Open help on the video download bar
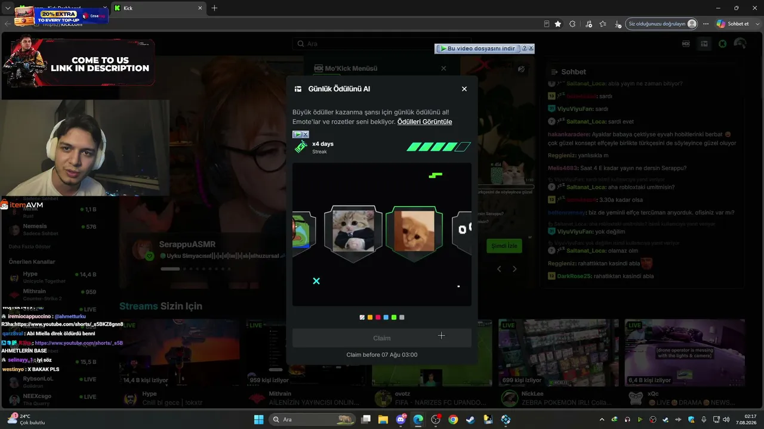 click(524, 48)
